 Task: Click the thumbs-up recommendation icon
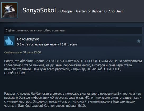9,41
